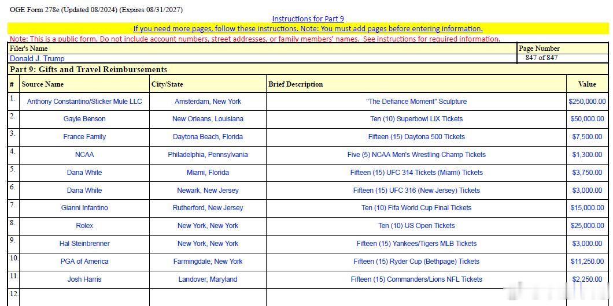Open the Instructions for Part 9 link
The height and width of the screenshot is (306, 613).
point(308,18)
